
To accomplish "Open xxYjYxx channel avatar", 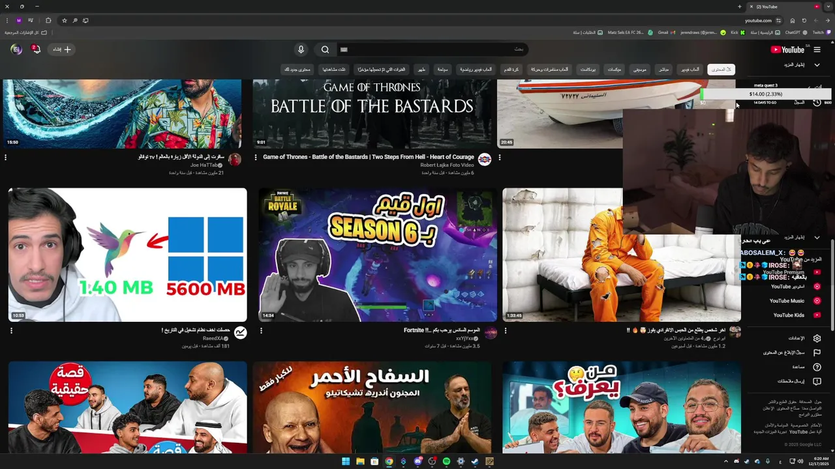I will [491, 333].
